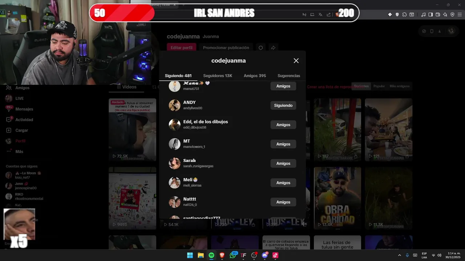Open the Amigos 395 tab
The height and width of the screenshot is (261, 465).
[255, 76]
